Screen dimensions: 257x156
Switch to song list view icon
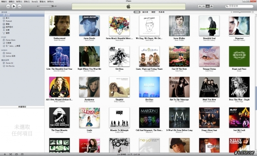click(200, 6)
